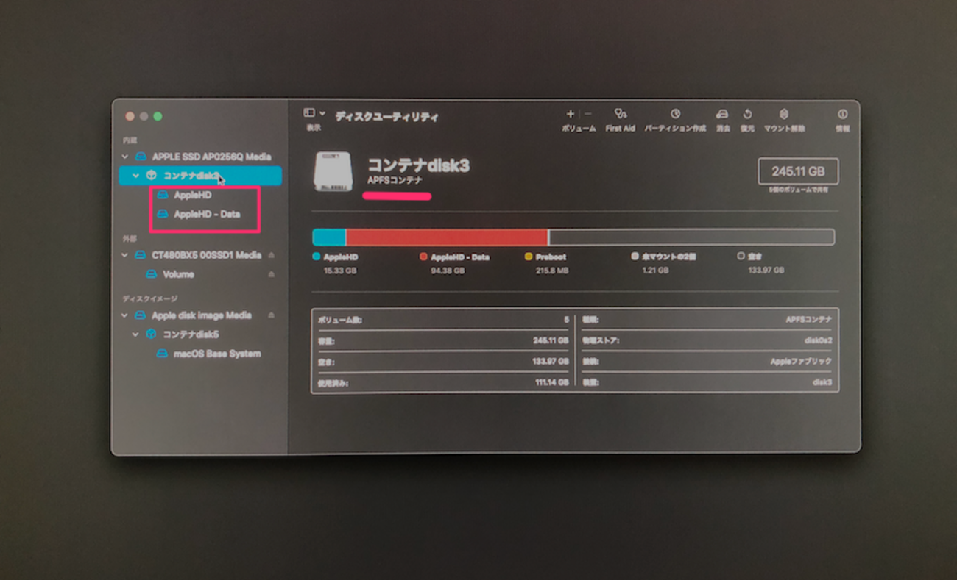Click the ディスクユーティリティ window title
The image size is (957, 580).
386,117
